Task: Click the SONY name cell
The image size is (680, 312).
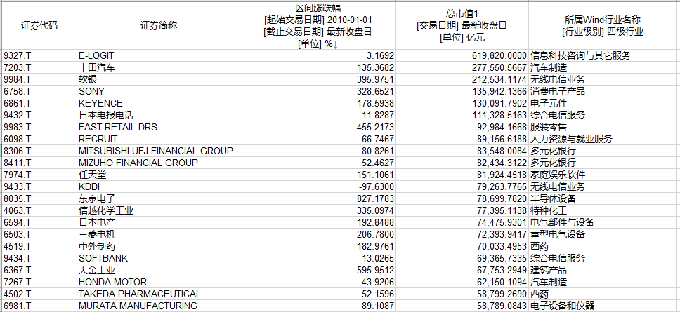Action: tap(159, 91)
